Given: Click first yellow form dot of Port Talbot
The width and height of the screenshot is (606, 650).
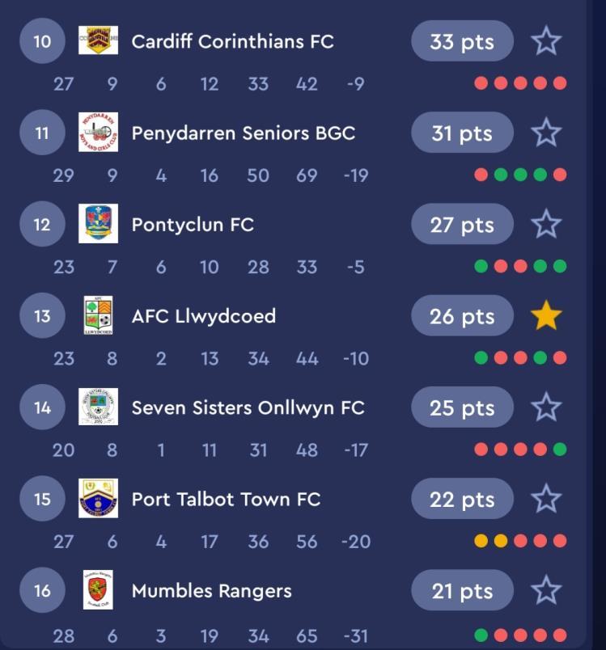Looking at the screenshot, I should pos(481,541).
